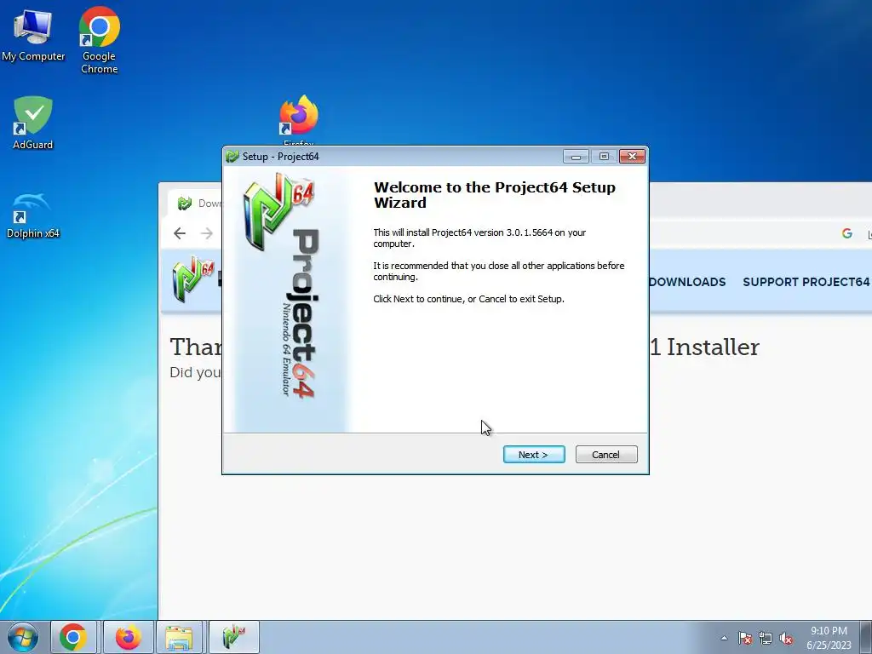
Task: Click the Google icon in browser bar
Action: tap(847, 233)
